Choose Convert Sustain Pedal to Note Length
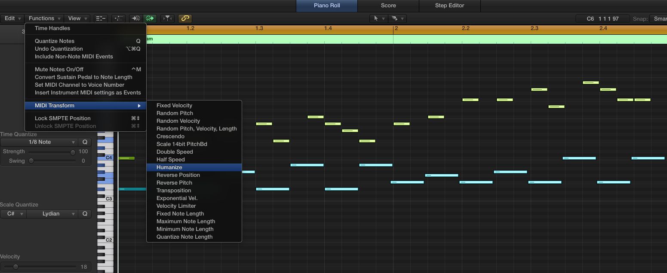 [86, 77]
